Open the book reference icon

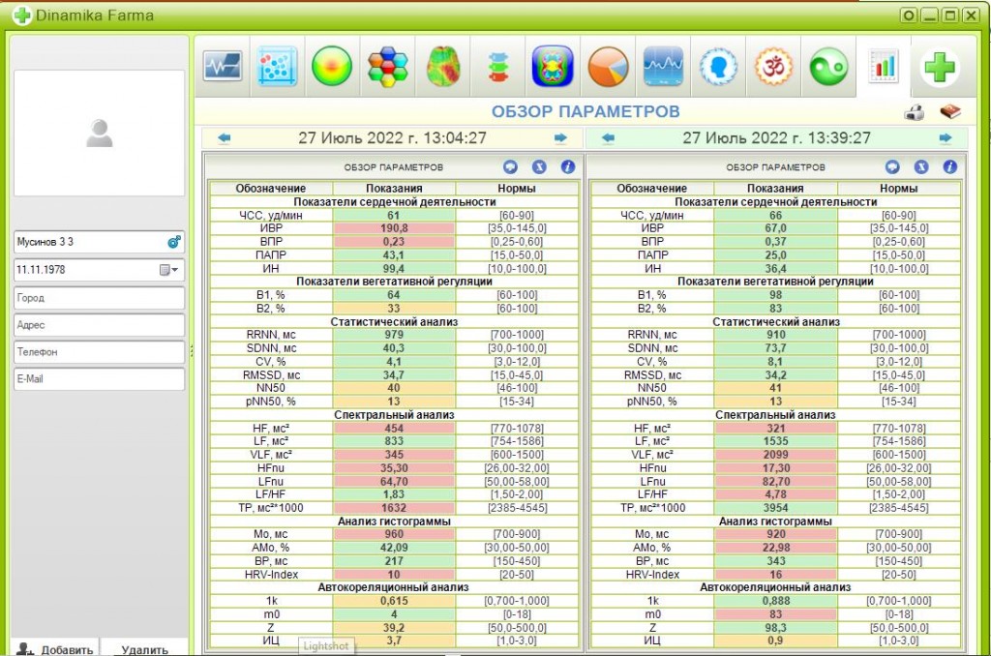950,112
